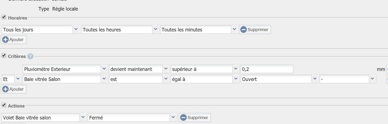Toggle the Actions section checkbox

pyautogui.click(x=4, y=105)
